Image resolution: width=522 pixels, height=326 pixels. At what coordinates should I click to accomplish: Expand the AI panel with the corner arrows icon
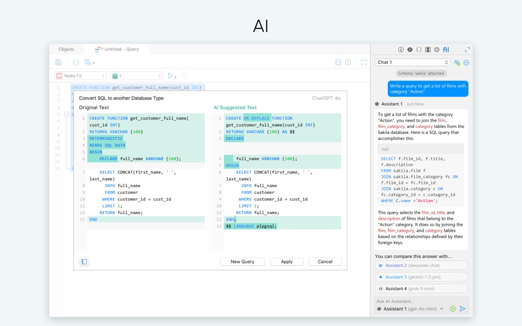[x=468, y=49]
